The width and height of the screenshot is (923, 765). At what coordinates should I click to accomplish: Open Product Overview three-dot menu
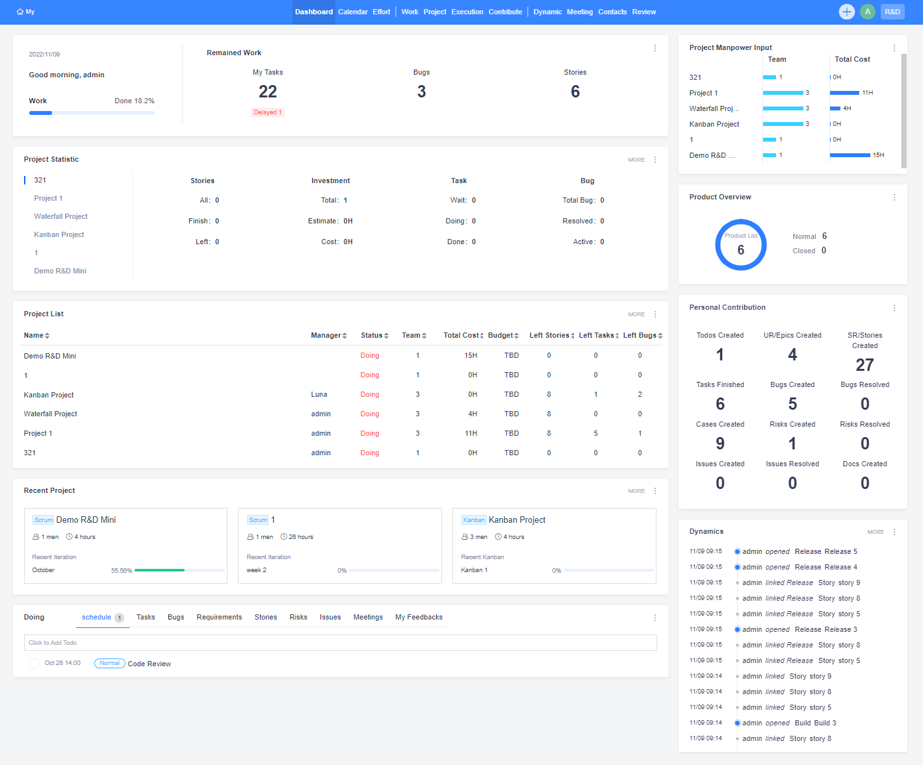[894, 197]
